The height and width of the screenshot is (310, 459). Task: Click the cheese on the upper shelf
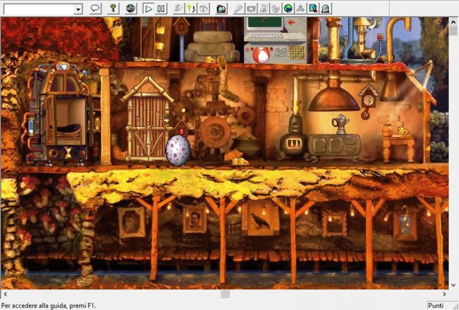pyautogui.click(x=210, y=60)
